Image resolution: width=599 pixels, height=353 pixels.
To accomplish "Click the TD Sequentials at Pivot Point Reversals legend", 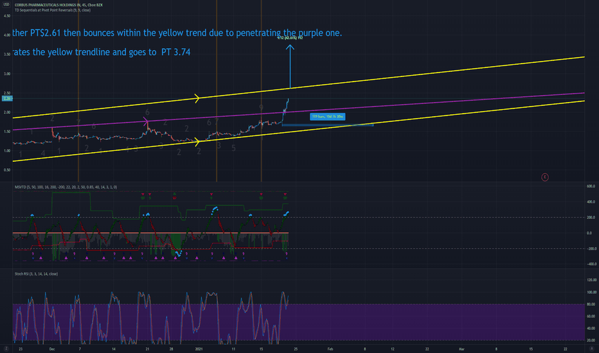I will [x=52, y=10].
